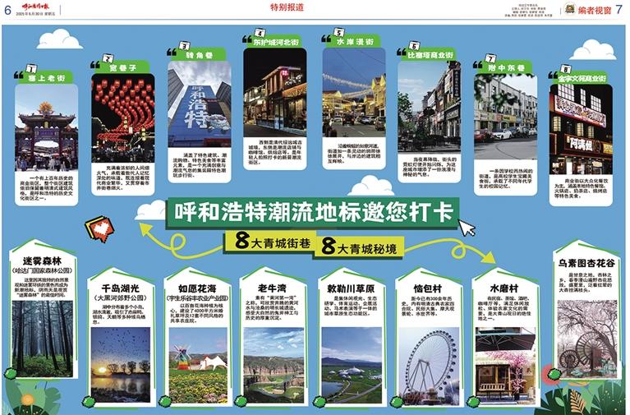630x415 pixels.
Task: Select the 东护城河北街 green label
Action: [275, 44]
